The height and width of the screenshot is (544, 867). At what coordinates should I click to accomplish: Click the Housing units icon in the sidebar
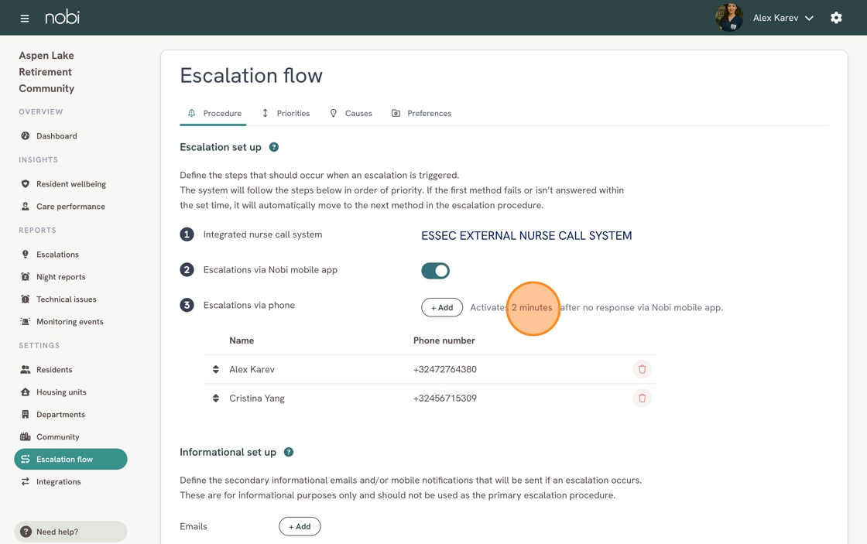[x=25, y=392]
